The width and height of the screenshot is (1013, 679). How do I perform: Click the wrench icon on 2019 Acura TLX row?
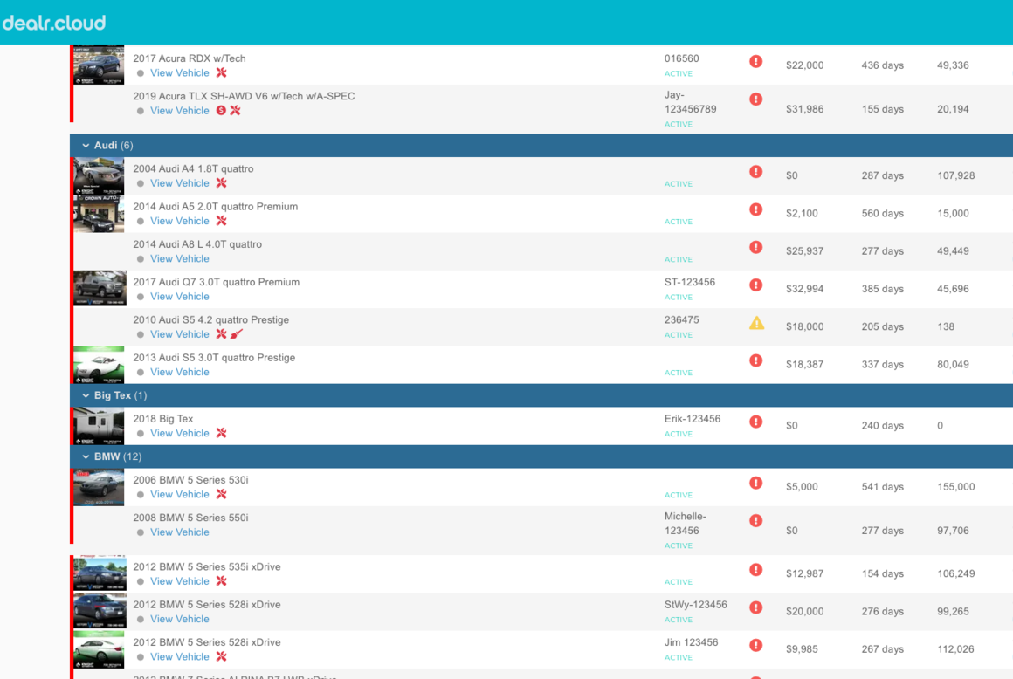point(235,110)
